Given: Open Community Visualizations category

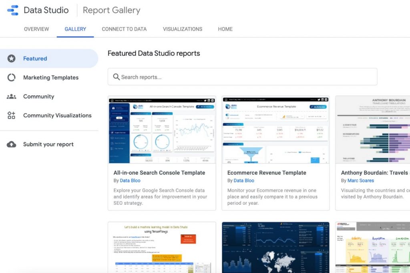Looking at the screenshot, I should [x=49, y=115].
